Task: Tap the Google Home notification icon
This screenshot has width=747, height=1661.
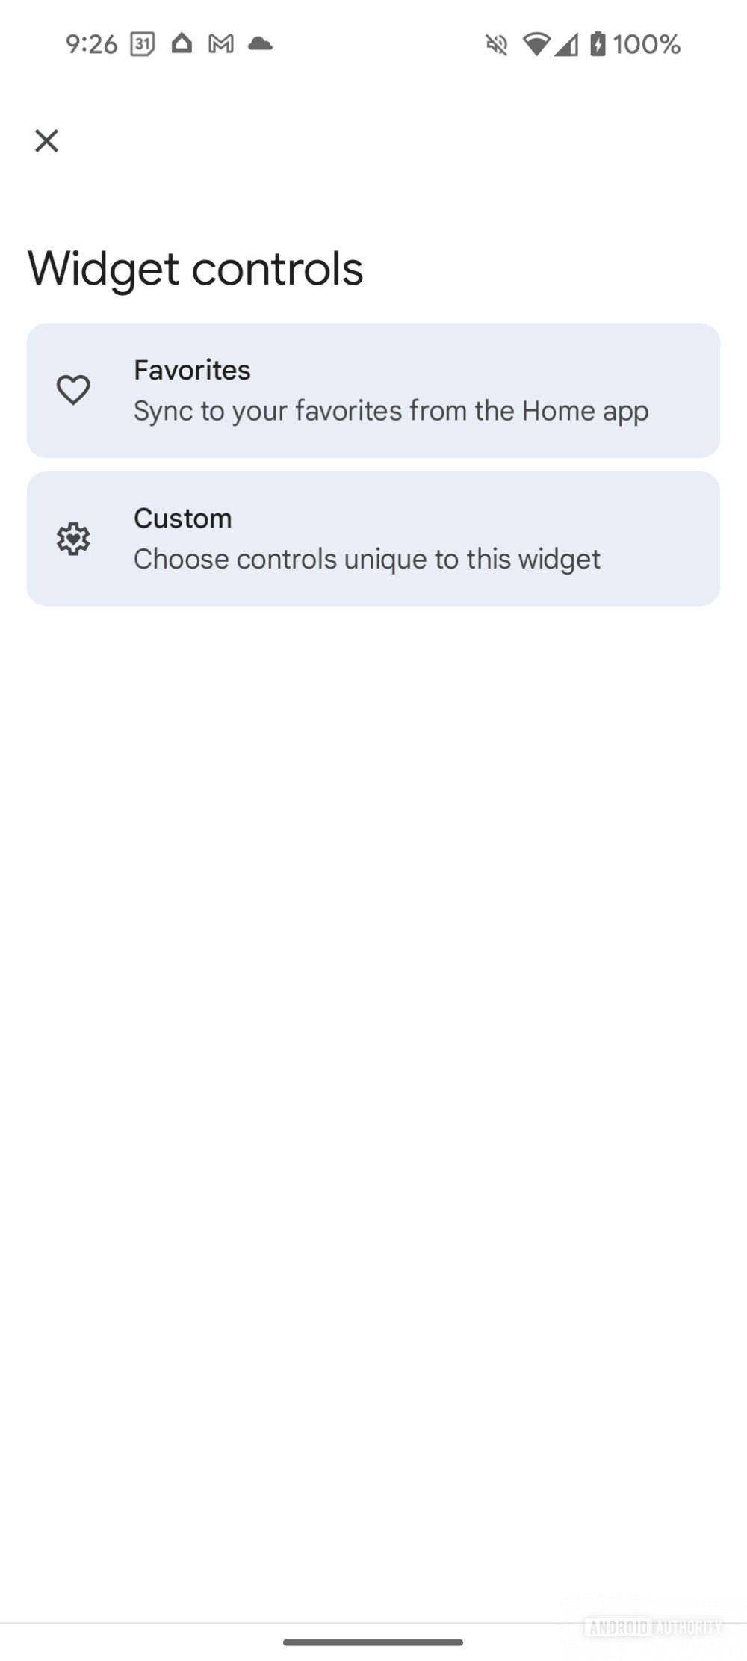Action: tap(182, 44)
